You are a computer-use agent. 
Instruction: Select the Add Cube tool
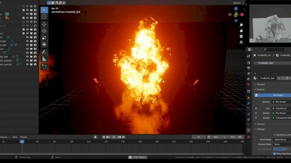tap(44, 67)
